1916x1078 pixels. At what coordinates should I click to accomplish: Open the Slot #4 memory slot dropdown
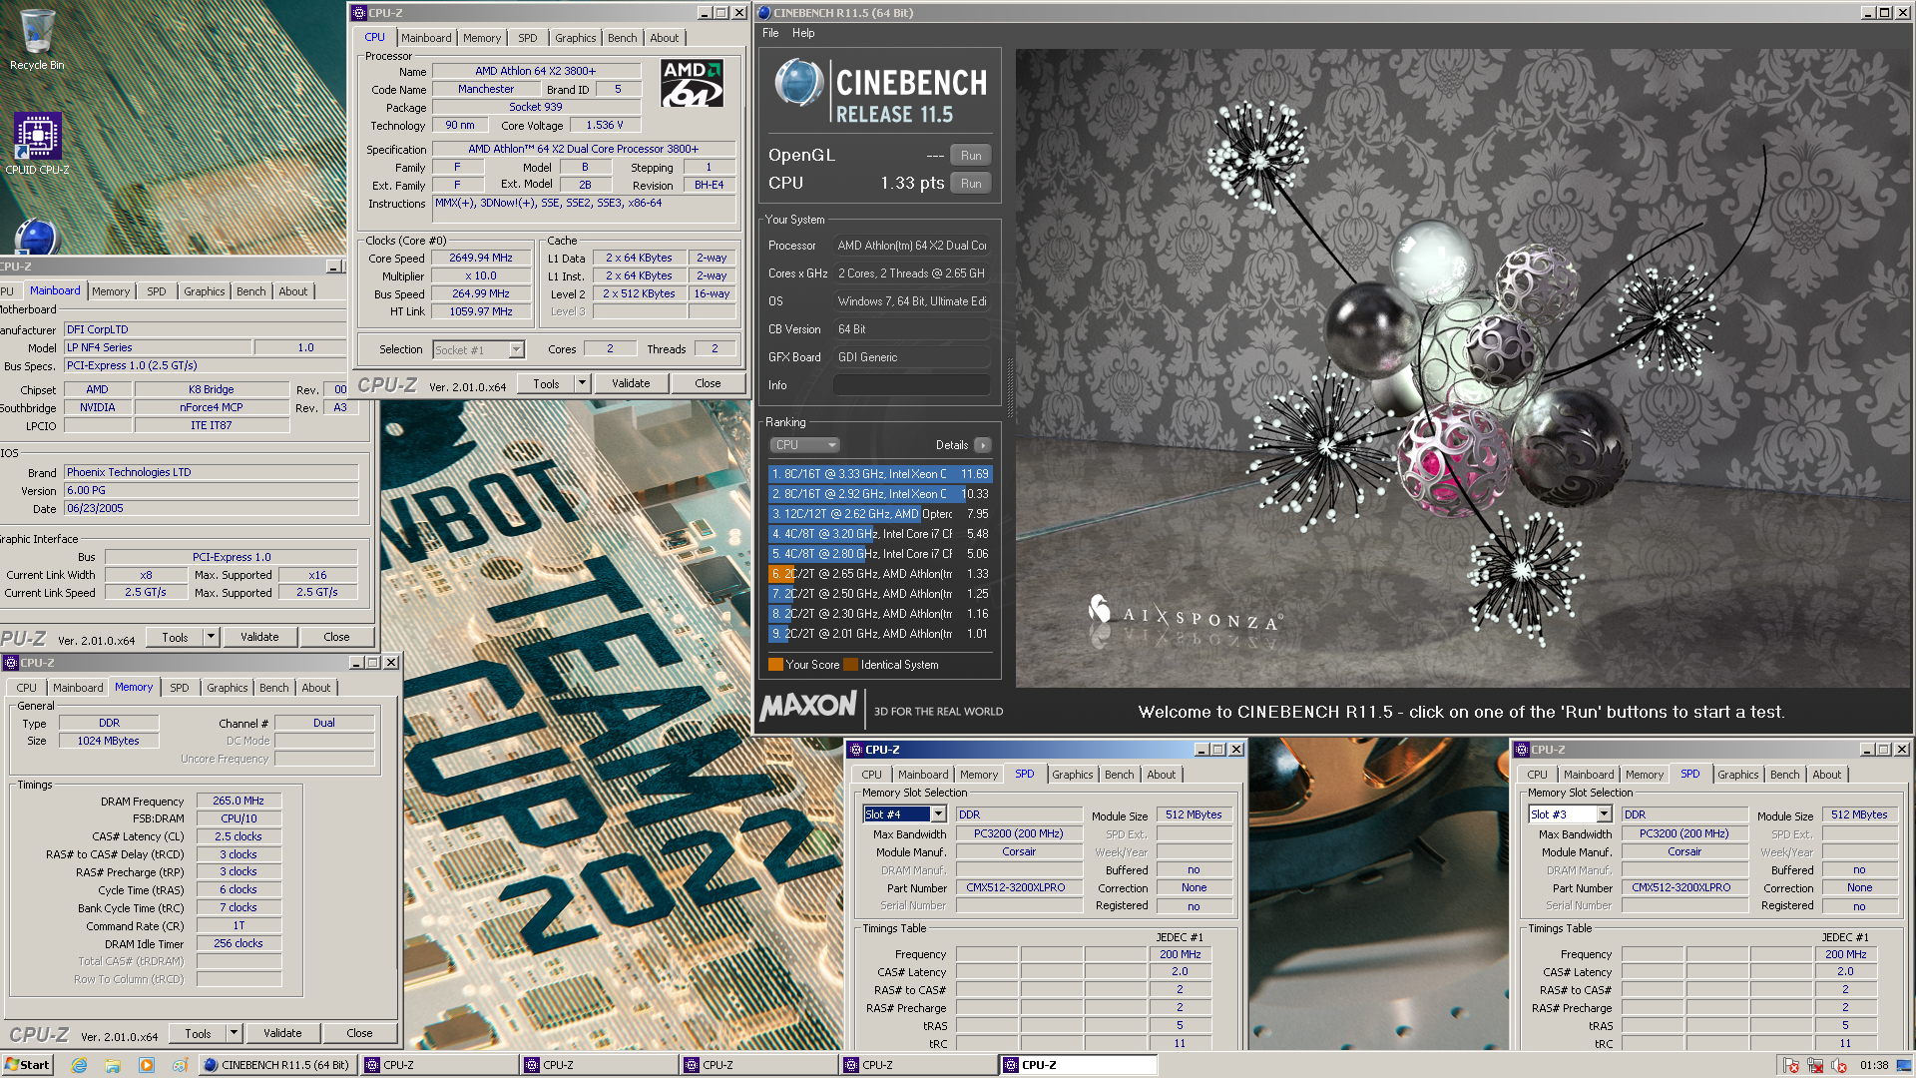click(938, 814)
